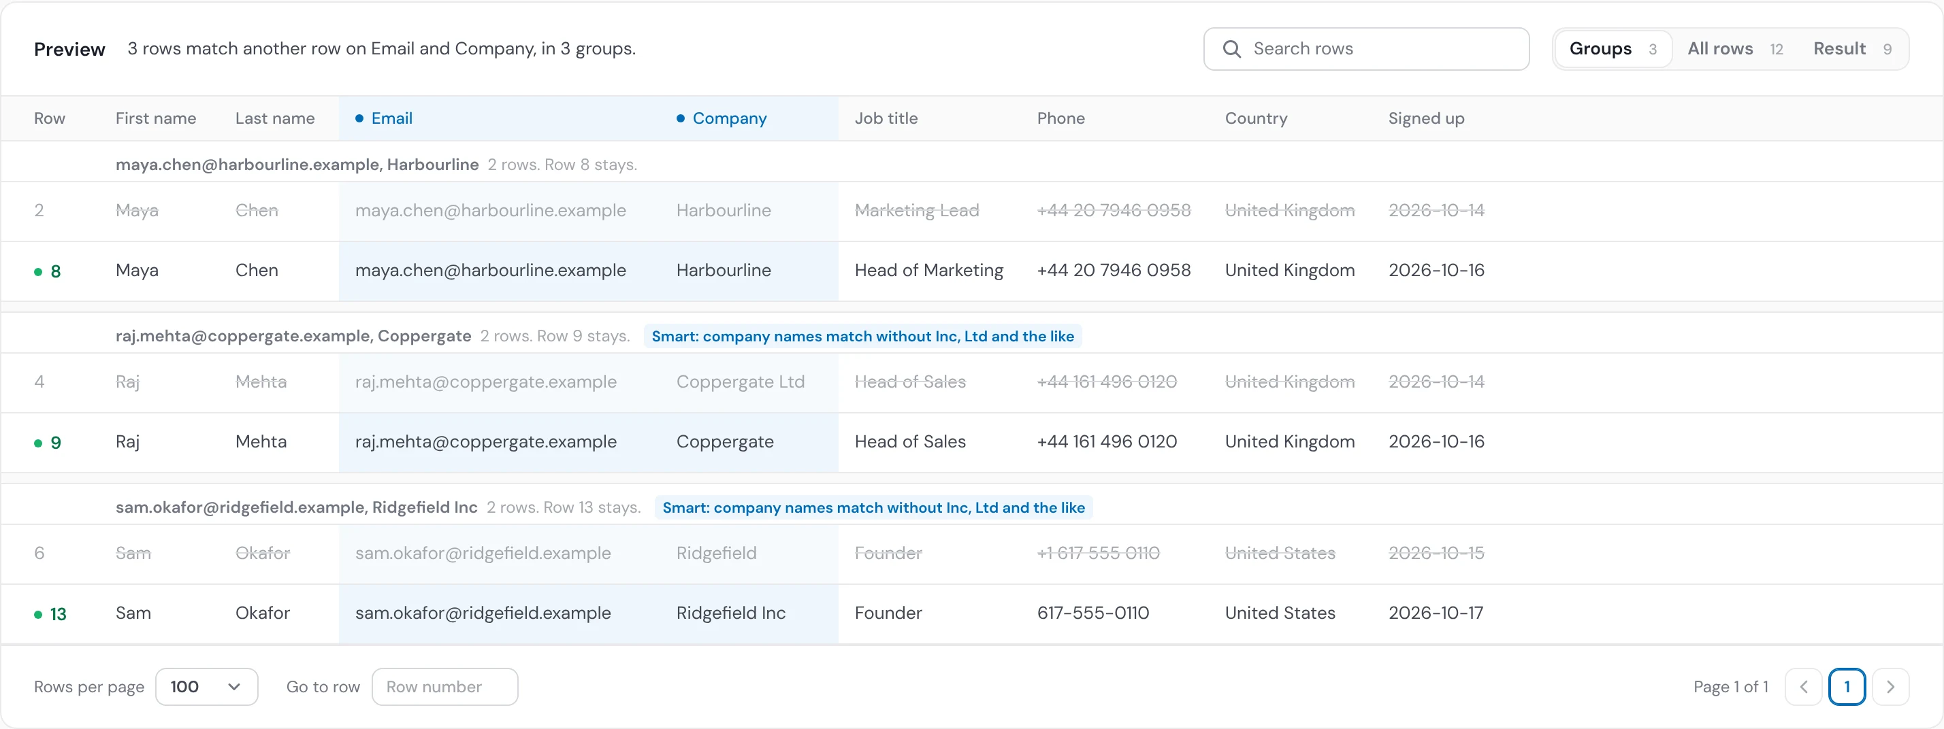Click the Page 1 of 1 label
The width and height of the screenshot is (1944, 729).
point(1730,687)
